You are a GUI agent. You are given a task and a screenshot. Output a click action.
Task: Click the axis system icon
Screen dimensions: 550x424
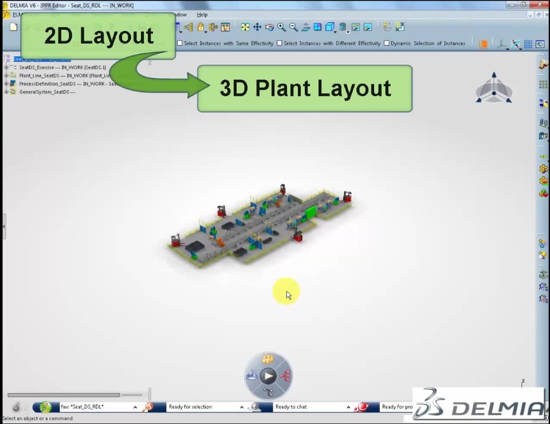pos(502,44)
